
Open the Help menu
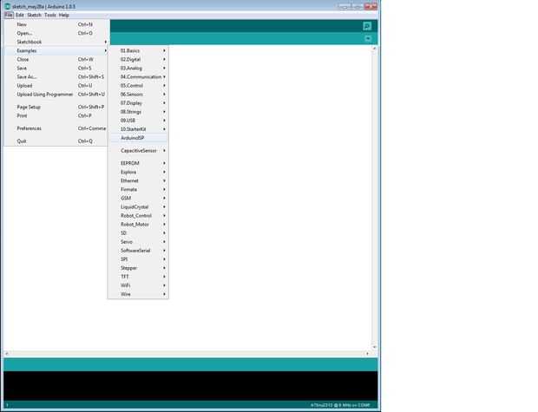[64, 15]
